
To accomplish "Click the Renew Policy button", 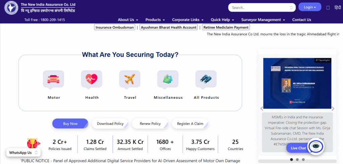I will coord(150,124).
